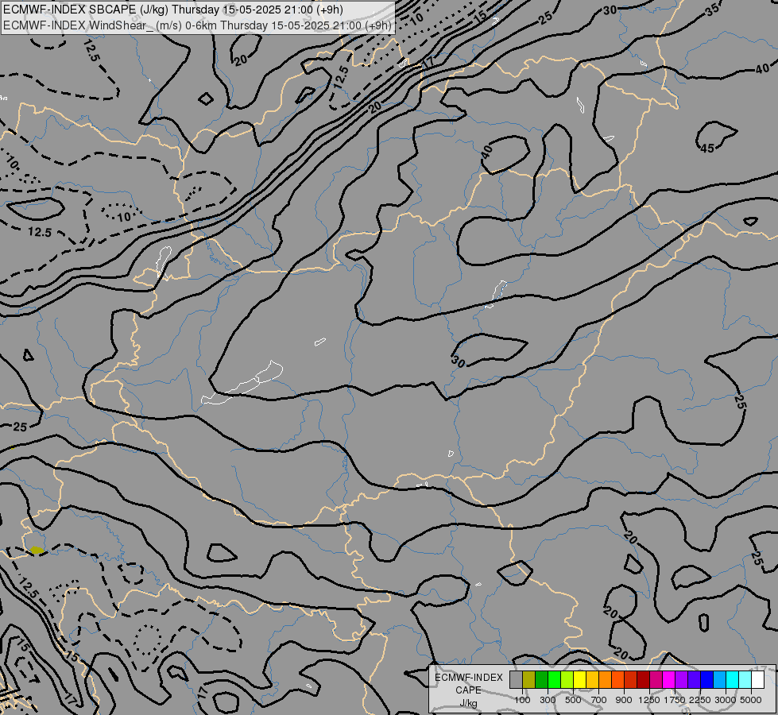Select the pure blue legend swatch
778x715 pixels.
pos(707,679)
